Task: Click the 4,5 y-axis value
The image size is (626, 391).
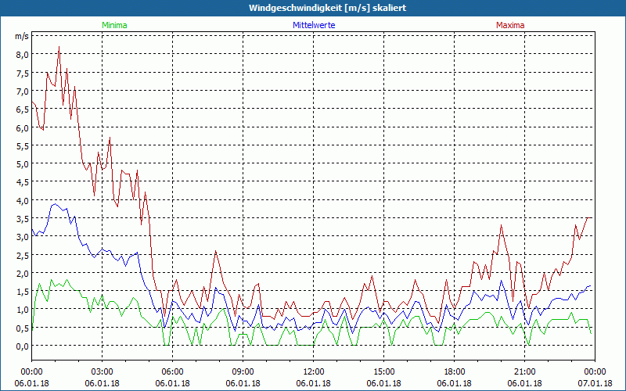Action: [x=22, y=182]
